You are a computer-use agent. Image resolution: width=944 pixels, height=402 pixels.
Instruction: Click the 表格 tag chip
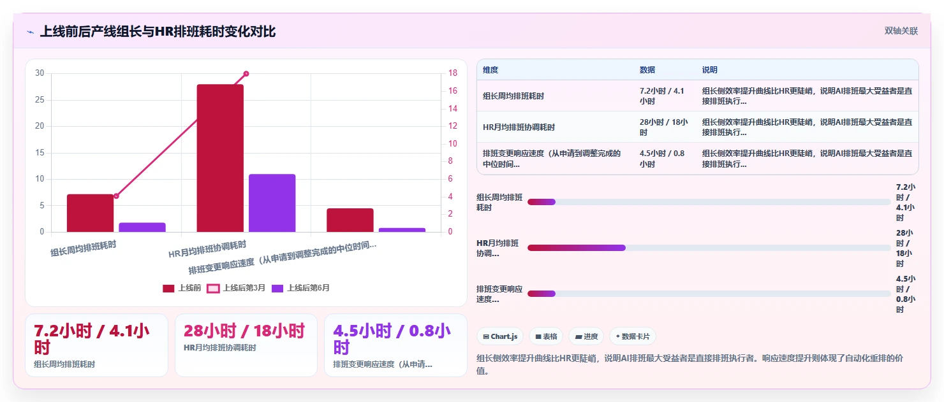click(x=545, y=336)
